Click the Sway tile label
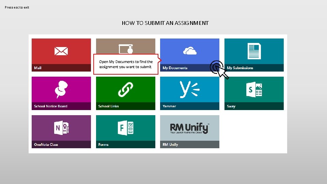This screenshot has height=184, width=327. [x=231, y=106]
